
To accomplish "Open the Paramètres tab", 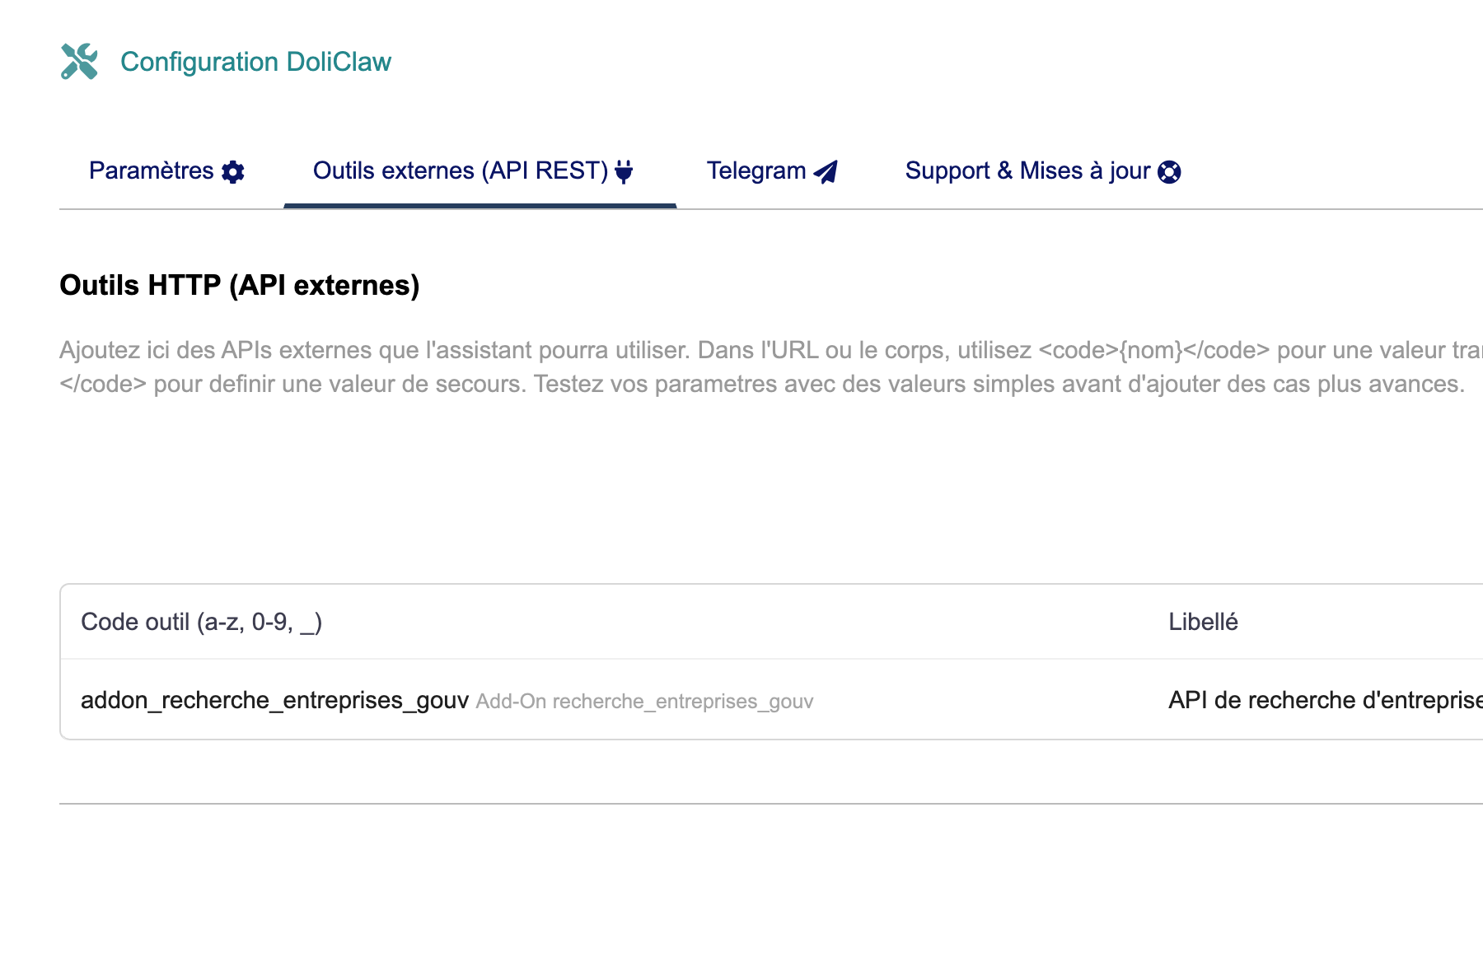I will (166, 171).
